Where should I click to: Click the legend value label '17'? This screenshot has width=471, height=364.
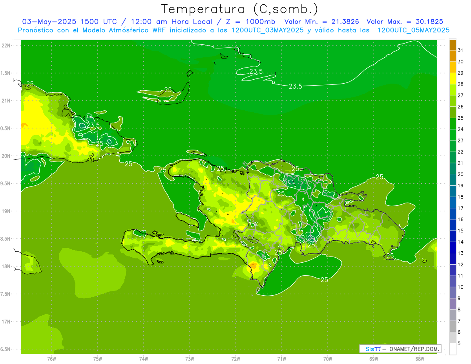click(461, 208)
